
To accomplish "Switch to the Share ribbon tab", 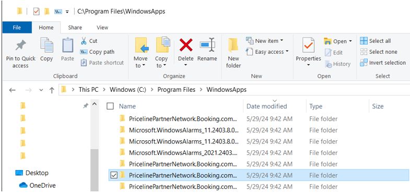I will tap(75, 28).
